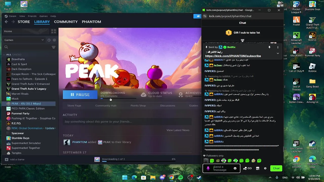The image size is (324, 182).
Task: Unpin the BotRix pinned message
Action: (x=269, y=47)
